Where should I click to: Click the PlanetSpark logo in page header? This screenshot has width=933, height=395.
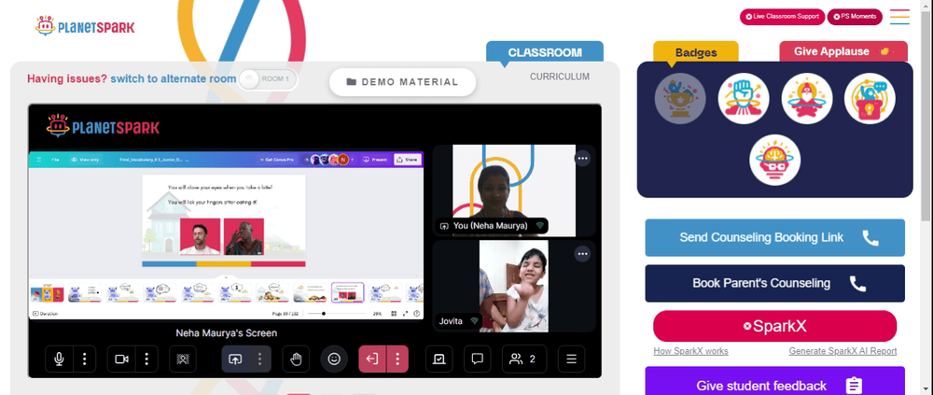tap(85, 26)
